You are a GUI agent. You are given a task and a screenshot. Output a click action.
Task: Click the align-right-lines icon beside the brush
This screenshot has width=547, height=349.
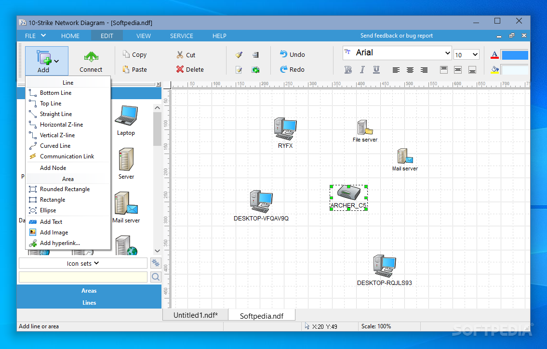coord(256,55)
